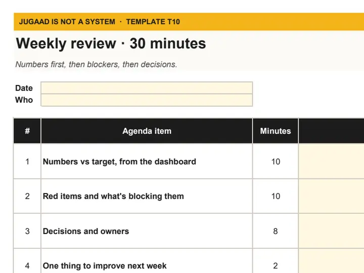Click the 'JUGAAD IS NOT A SYSTEM' banner text
This screenshot has height=273, width=364.
pos(67,22)
